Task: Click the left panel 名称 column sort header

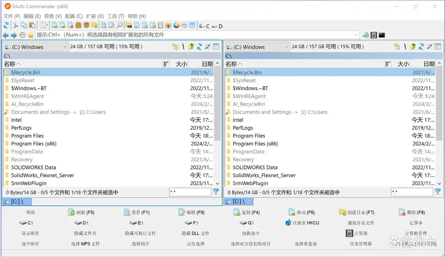Action: [83, 64]
